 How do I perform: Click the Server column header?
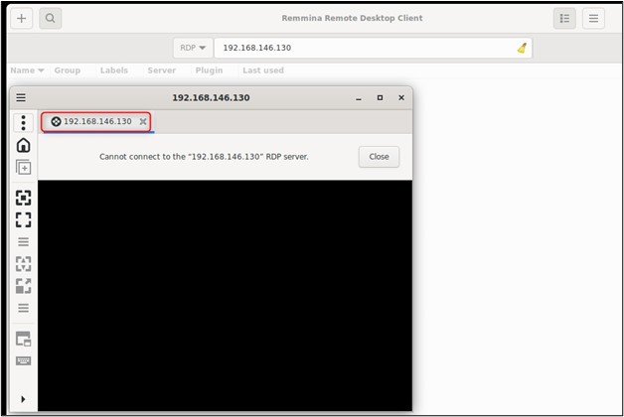162,70
